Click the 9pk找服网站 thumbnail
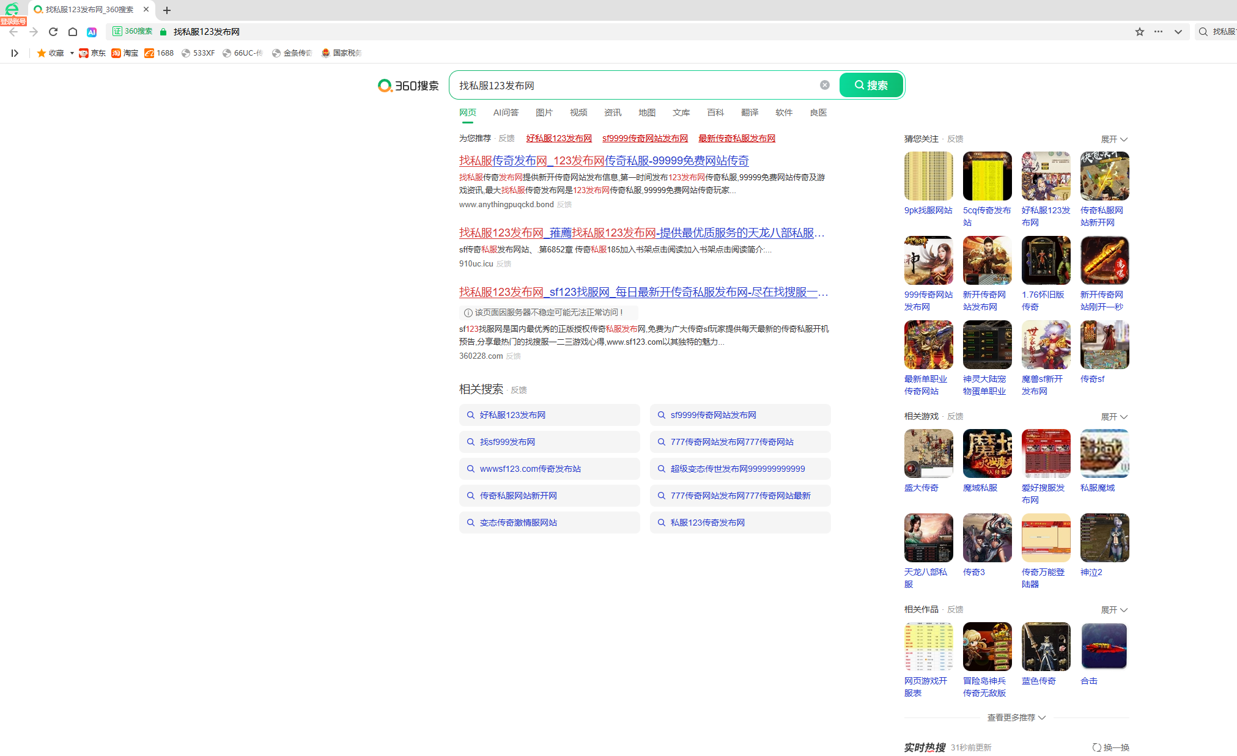 pyautogui.click(x=929, y=176)
